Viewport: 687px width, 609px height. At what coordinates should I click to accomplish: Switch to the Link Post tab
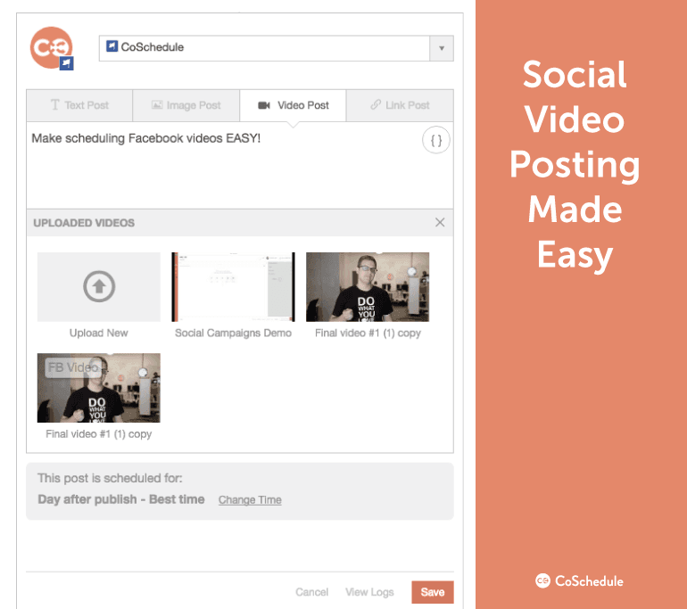pyautogui.click(x=400, y=105)
